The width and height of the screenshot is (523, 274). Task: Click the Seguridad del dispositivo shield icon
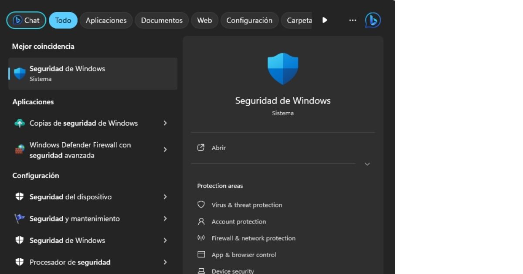pos(20,197)
